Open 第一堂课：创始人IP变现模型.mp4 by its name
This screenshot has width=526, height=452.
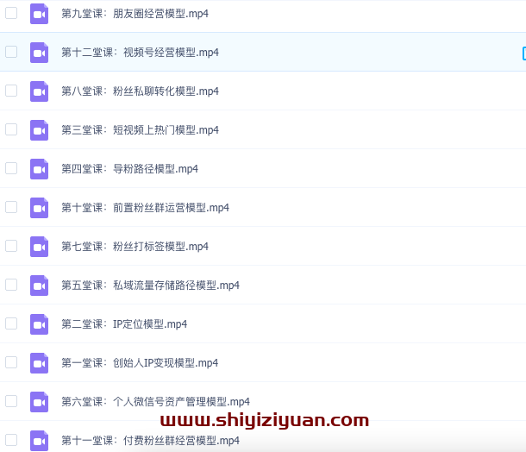pyautogui.click(x=140, y=363)
